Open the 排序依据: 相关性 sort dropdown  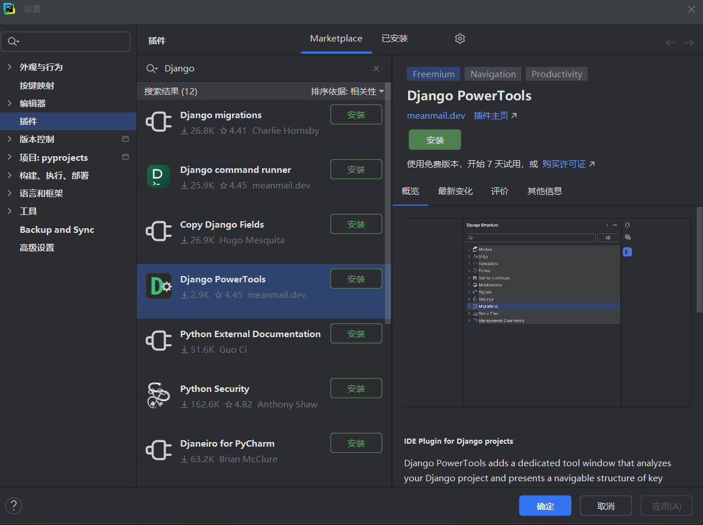(347, 92)
